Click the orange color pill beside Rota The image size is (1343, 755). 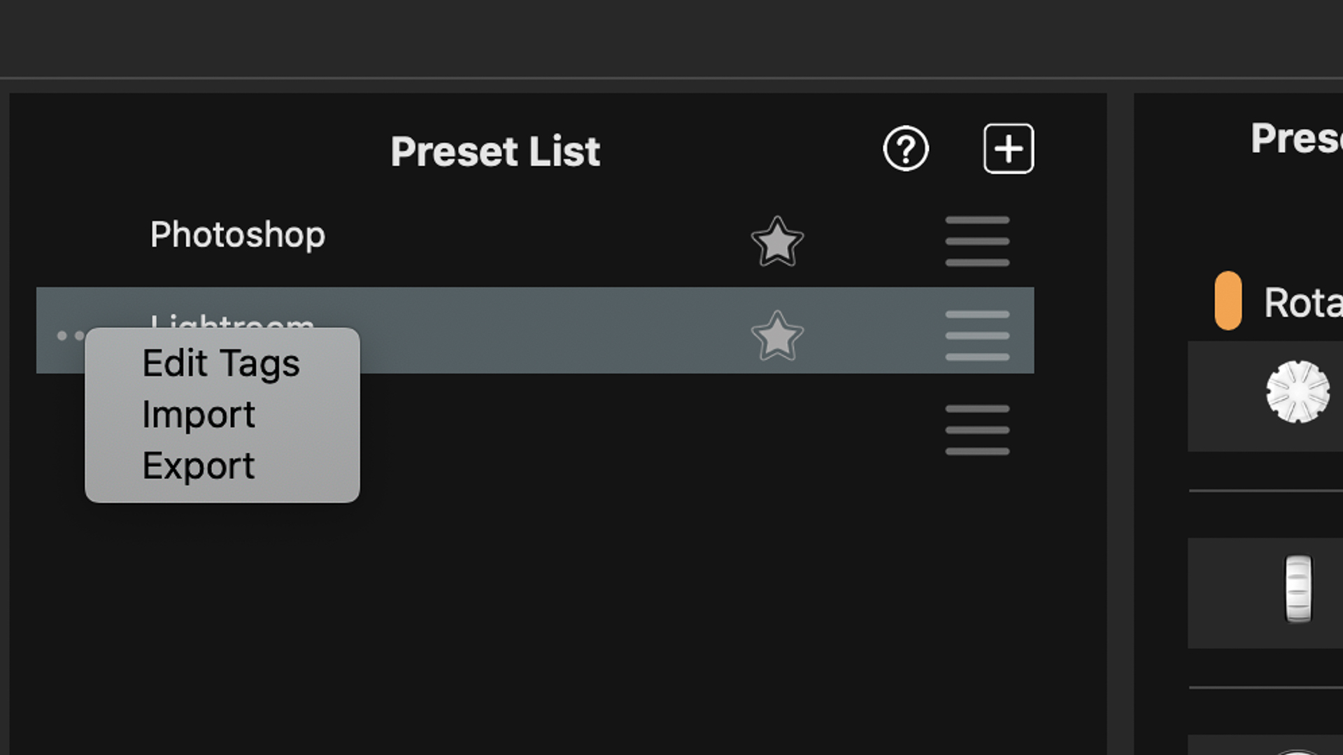(x=1228, y=301)
